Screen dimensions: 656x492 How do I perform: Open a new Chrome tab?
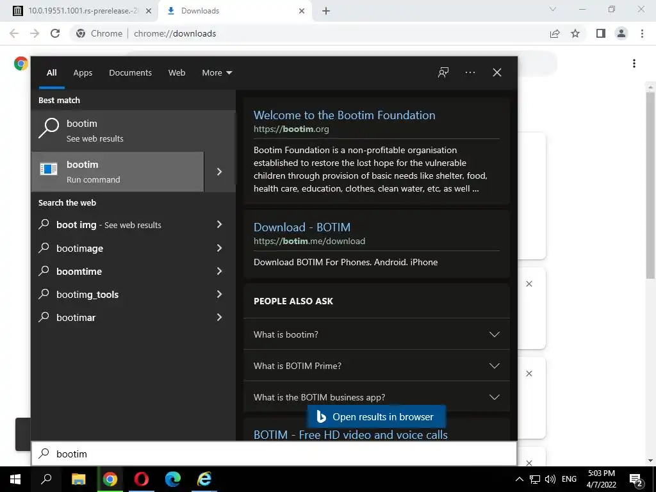pos(326,11)
